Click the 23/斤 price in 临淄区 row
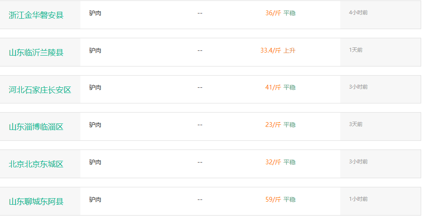422x216 pixels. click(273, 125)
